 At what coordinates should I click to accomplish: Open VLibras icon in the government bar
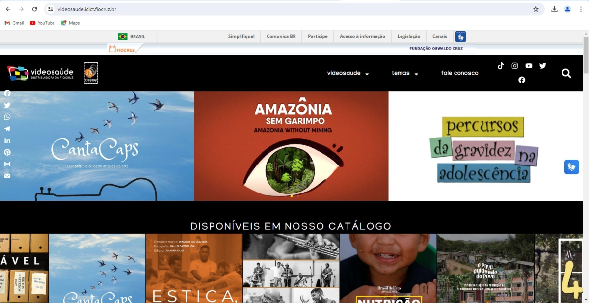[x=460, y=36]
